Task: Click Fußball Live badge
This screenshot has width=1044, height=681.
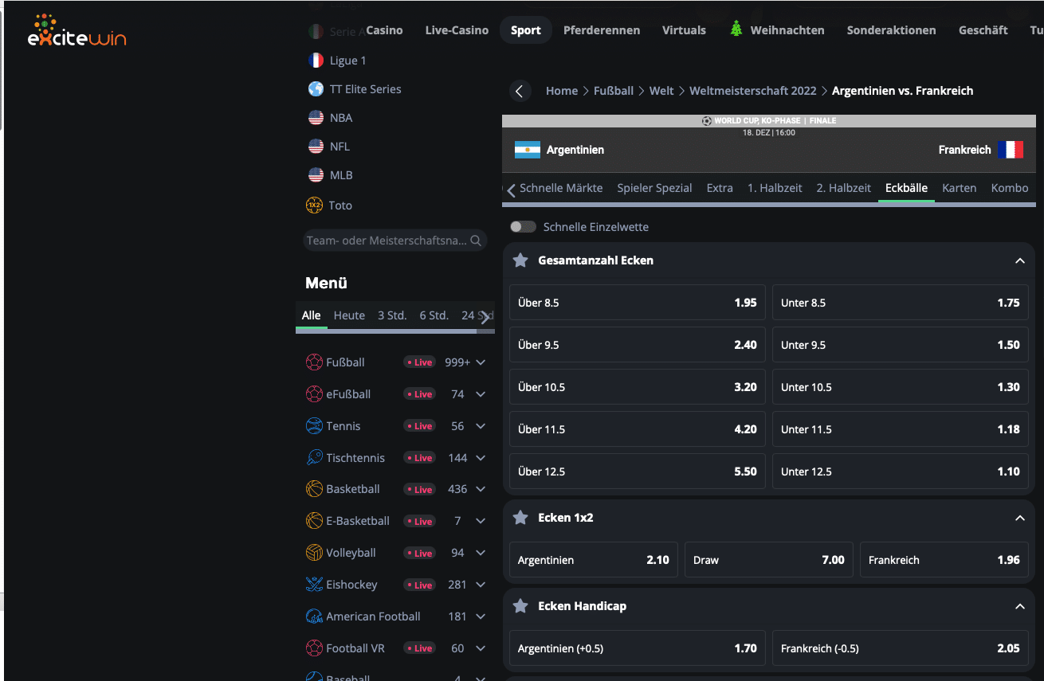Action: 419,362
